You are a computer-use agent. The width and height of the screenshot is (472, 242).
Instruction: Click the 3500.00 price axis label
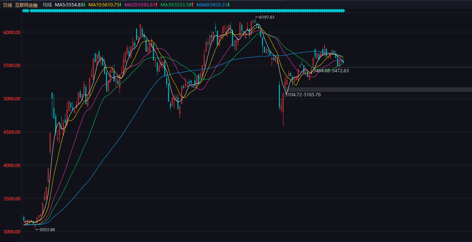[x=12, y=199]
